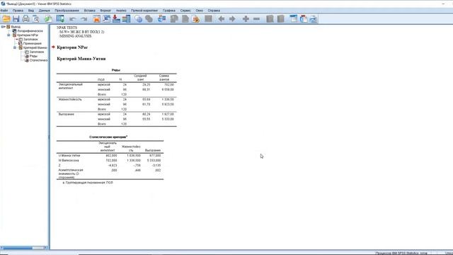Click the associate autoscript icon
This screenshot has height=255, width=453.
[174, 19]
